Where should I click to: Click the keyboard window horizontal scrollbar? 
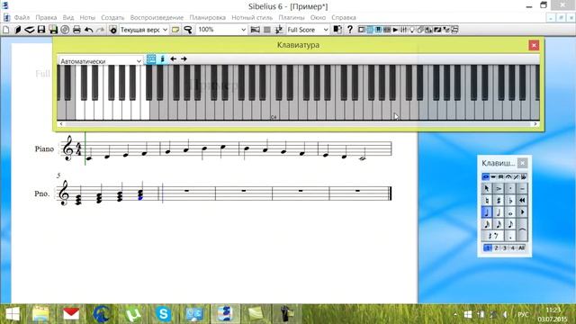click(x=298, y=124)
